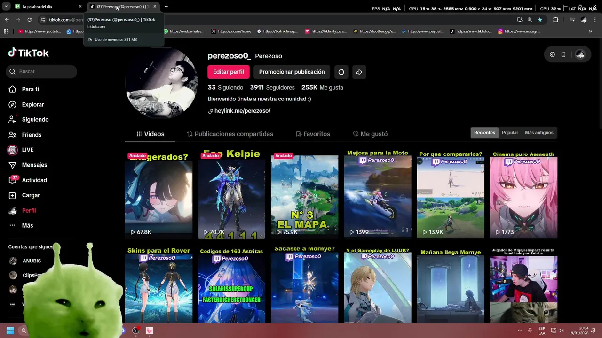Screen dimensions: 602x338
Task: Open the get-app phone icon
Action: pos(563,54)
